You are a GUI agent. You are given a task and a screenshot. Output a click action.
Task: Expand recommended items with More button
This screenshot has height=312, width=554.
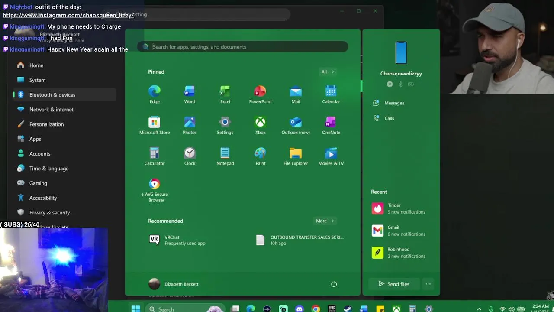click(325, 221)
